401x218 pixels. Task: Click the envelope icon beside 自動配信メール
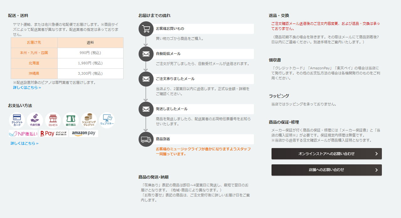(x=146, y=54)
